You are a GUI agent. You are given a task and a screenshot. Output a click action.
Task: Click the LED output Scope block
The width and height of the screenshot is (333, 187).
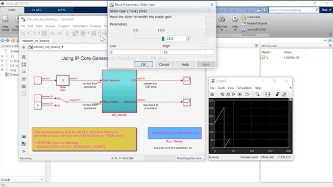[187, 80]
